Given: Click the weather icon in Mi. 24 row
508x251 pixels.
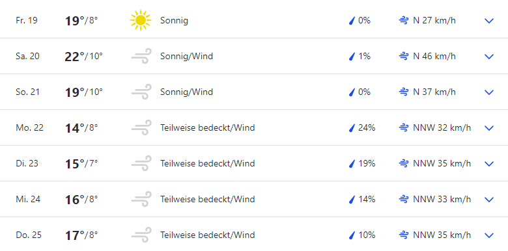Looking at the screenshot, I should 141,199.
